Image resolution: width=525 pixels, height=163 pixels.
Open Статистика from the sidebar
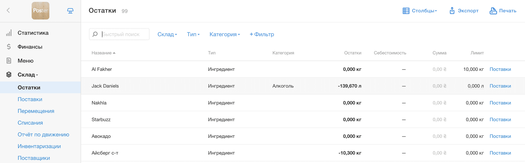[x=33, y=33]
